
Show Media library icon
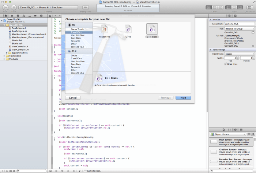point(241,130)
